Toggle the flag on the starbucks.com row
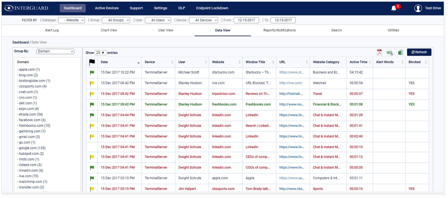 92,73
